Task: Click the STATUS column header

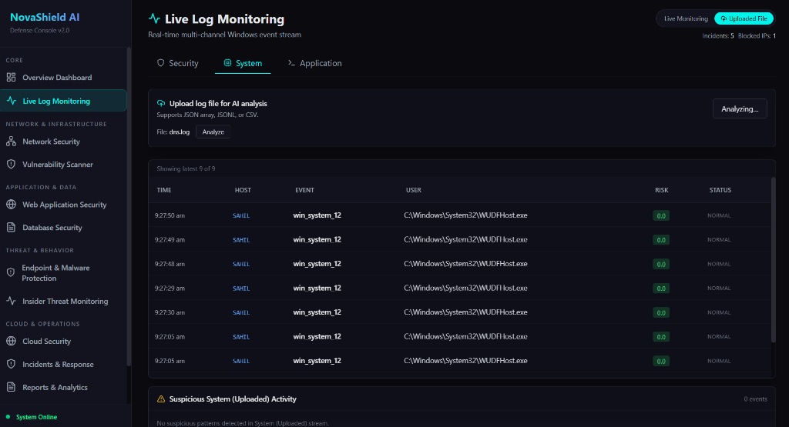Action: (720, 190)
